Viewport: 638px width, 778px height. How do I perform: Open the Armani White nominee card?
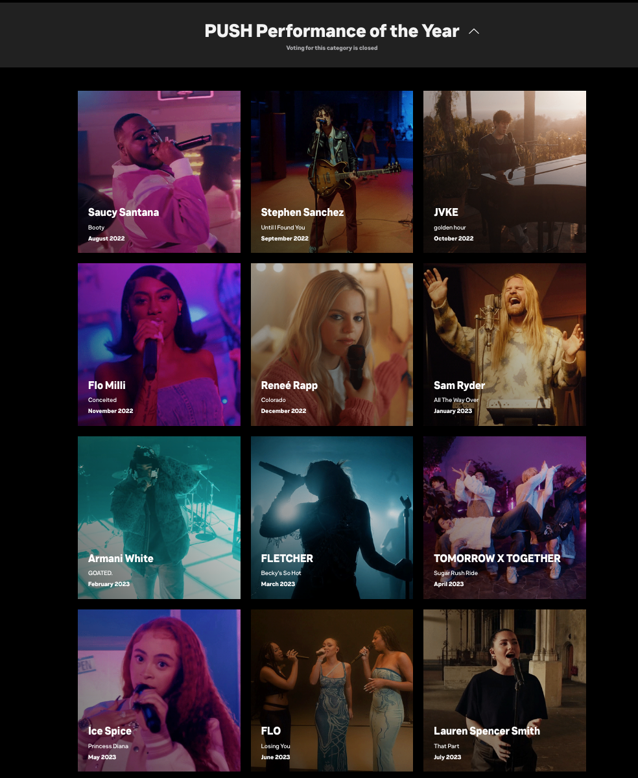tap(159, 517)
